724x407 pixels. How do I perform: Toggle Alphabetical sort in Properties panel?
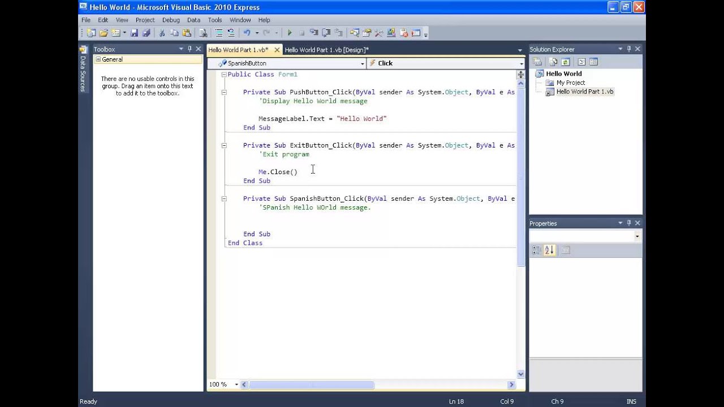tap(549, 250)
